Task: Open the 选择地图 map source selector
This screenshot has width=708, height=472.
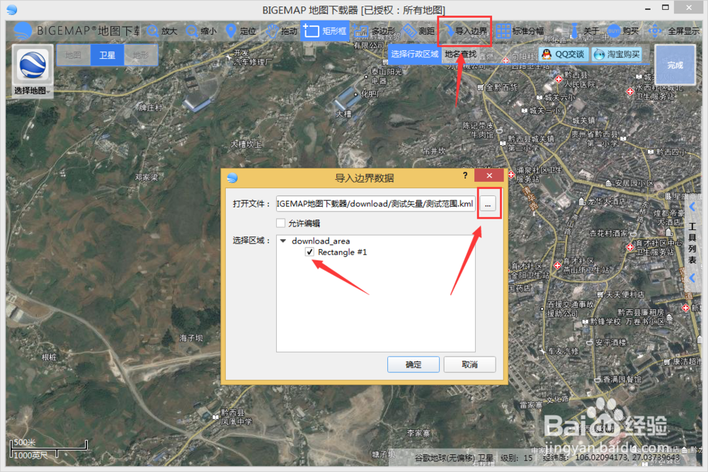Action: pos(32,70)
